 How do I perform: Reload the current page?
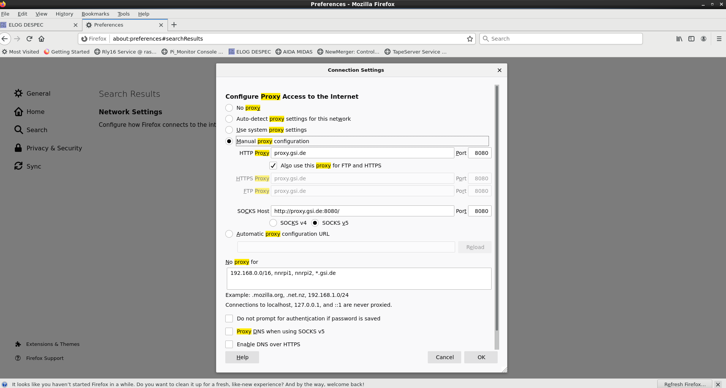pyautogui.click(x=29, y=39)
